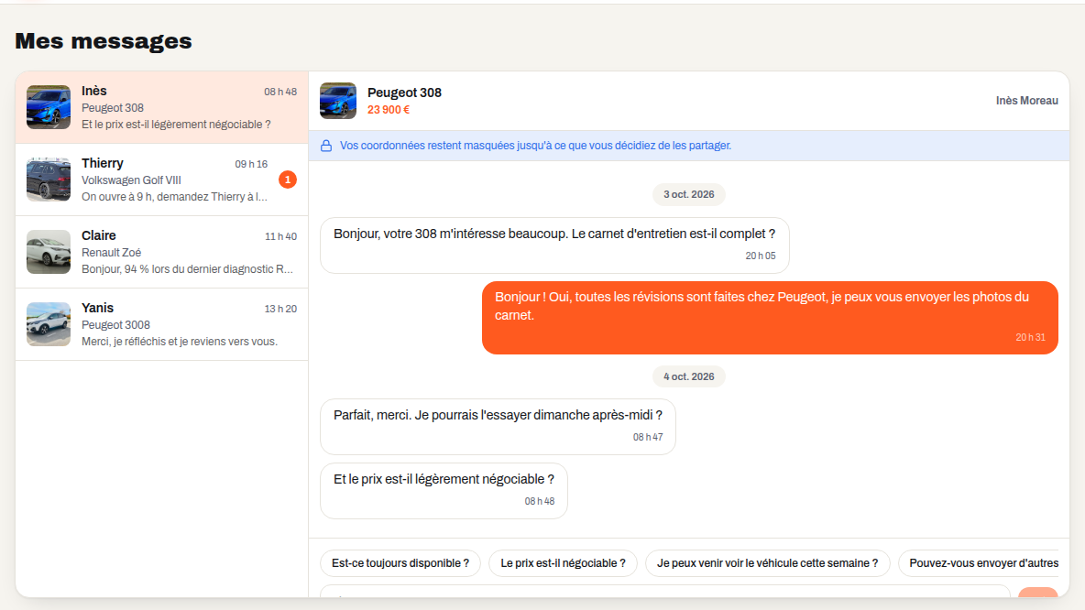Select the orange reply about Peugeot révisions

point(770,318)
